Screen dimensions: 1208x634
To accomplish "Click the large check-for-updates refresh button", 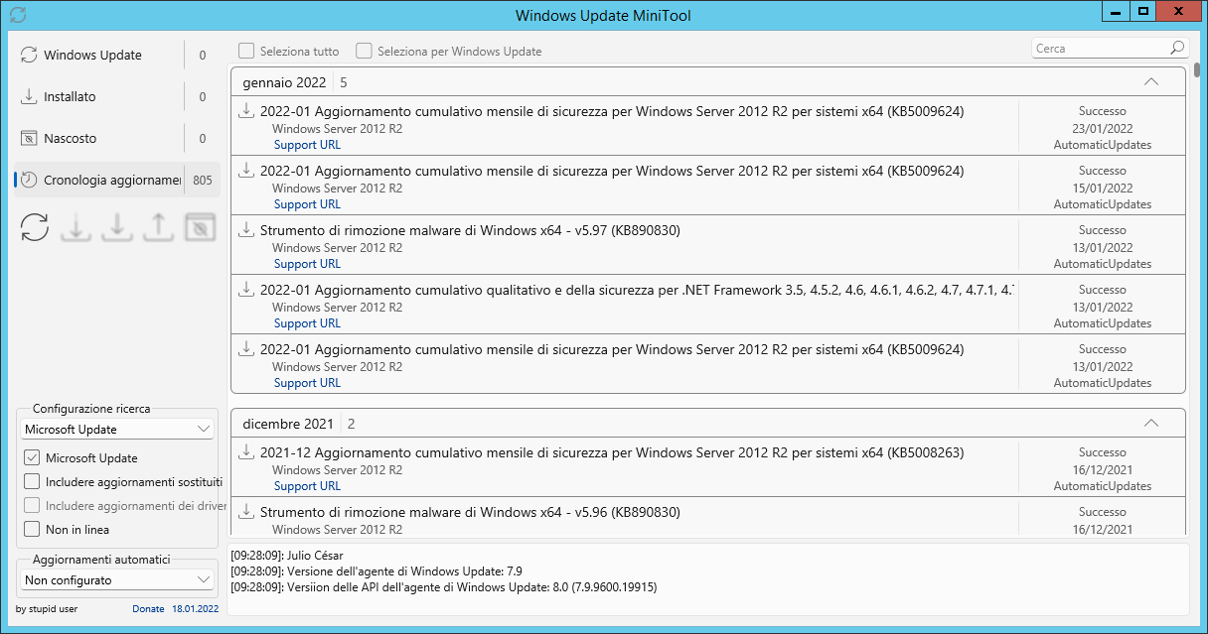I will click(x=35, y=226).
